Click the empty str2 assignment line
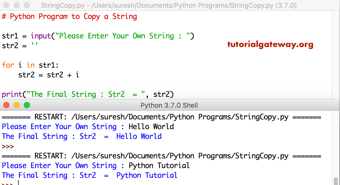340x185 pixels. 20,46
